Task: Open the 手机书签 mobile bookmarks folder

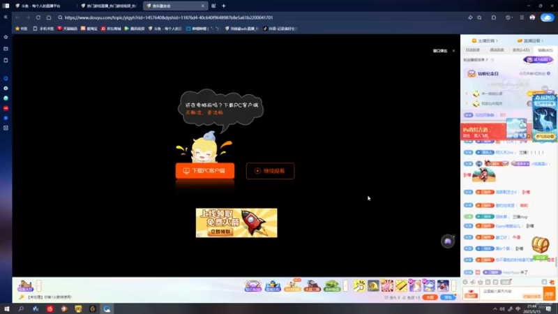Action: coord(43,29)
